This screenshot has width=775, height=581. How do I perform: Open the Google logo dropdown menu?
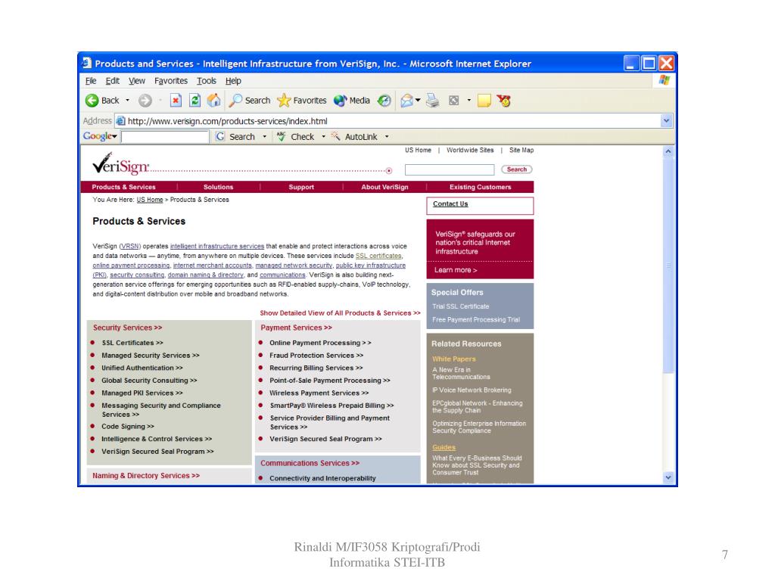coord(100,136)
